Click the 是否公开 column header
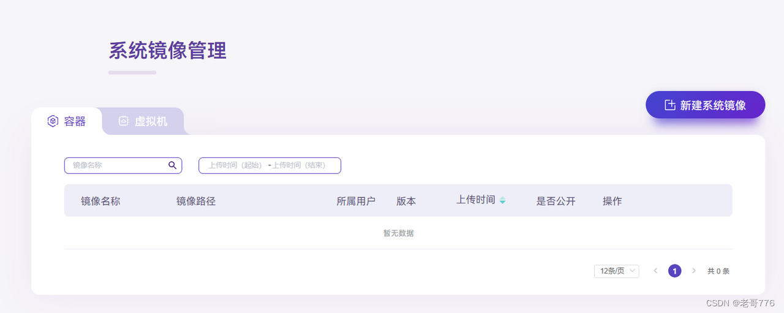This screenshot has height=313, width=784. tap(556, 201)
